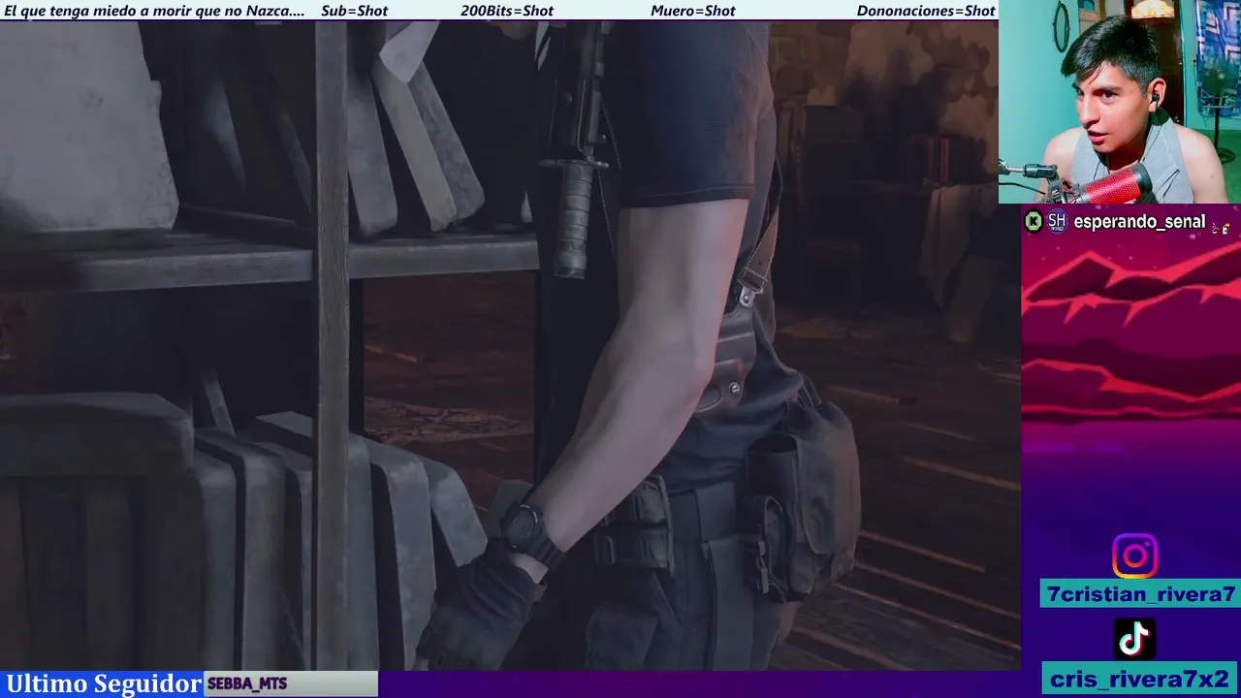Click the '200Bits=Shot' banner text
This screenshot has height=698, width=1241.
pos(507,11)
